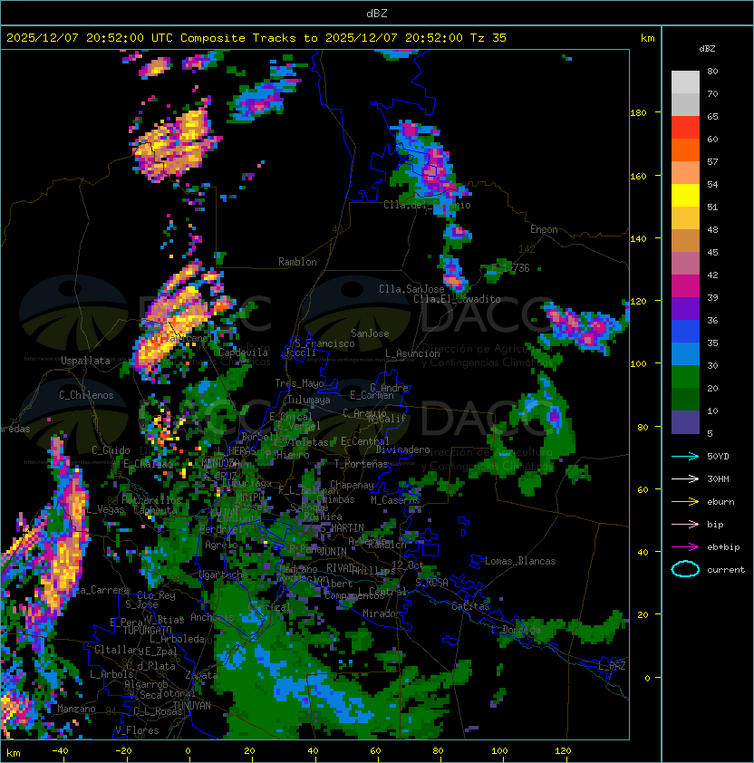Select the S_Francisco label
Viewport: 754px width, 763px height.
(x=324, y=343)
